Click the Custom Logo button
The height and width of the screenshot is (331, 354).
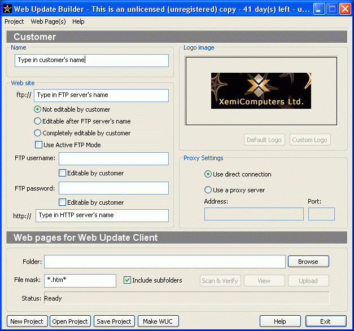pos(310,140)
